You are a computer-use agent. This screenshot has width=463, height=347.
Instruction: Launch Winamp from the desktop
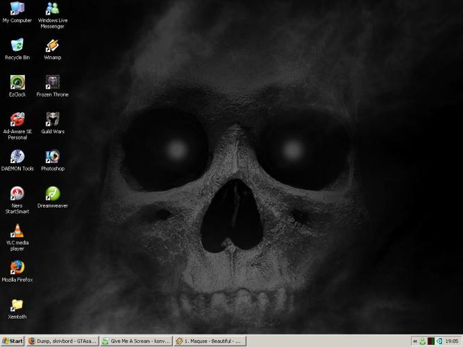(x=53, y=46)
